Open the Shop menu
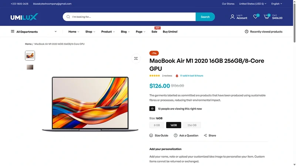 click(90, 32)
